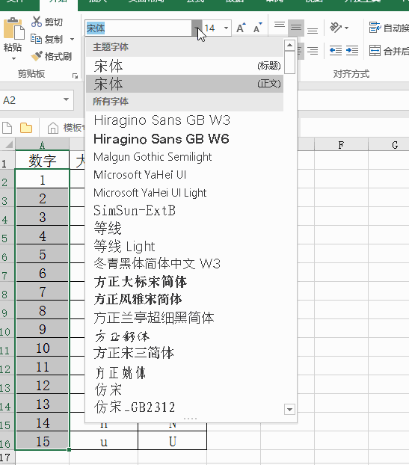The height and width of the screenshot is (465, 409).
Task: Select 方正大标宋简体 font
Action: (x=185, y=282)
